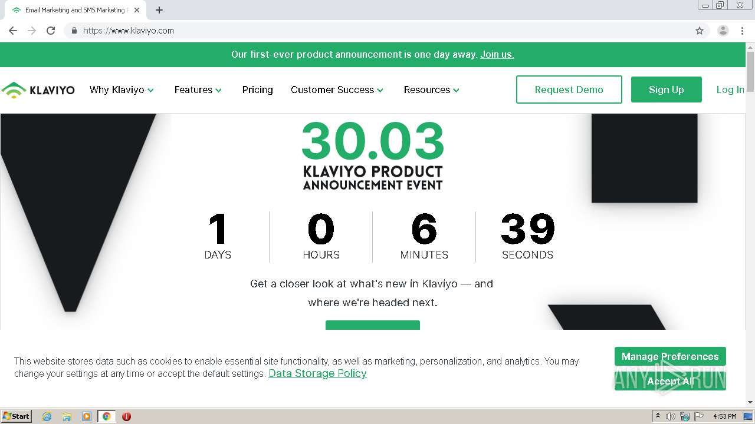This screenshot has width=755, height=424.
Task: Click Manage Preferences for cookies
Action: (x=670, y=356)
